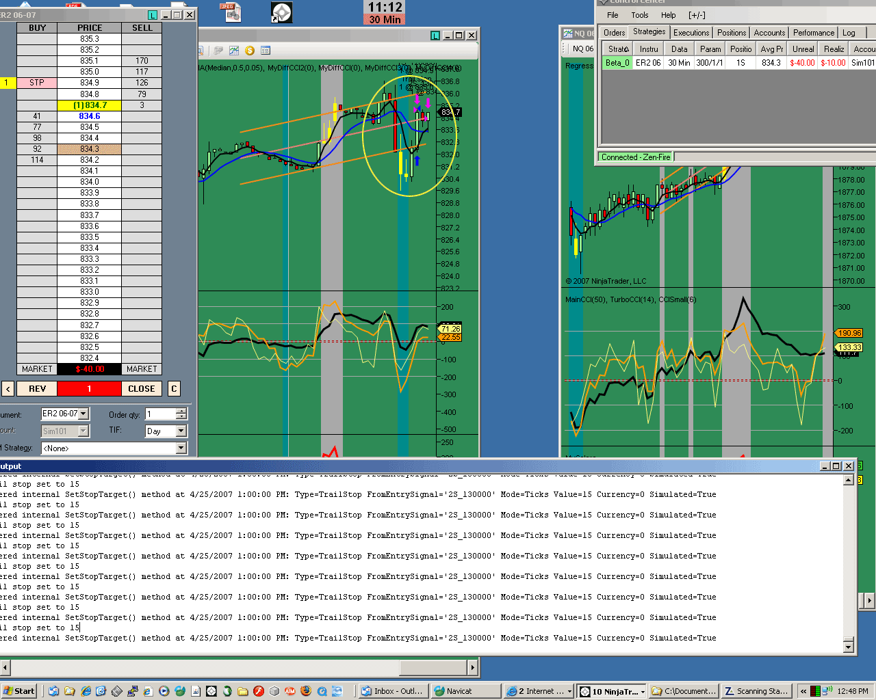Decrease order quantity with the down arrow
The height and width of the screenshot is (700, 876).
click(x=181, y=416)
